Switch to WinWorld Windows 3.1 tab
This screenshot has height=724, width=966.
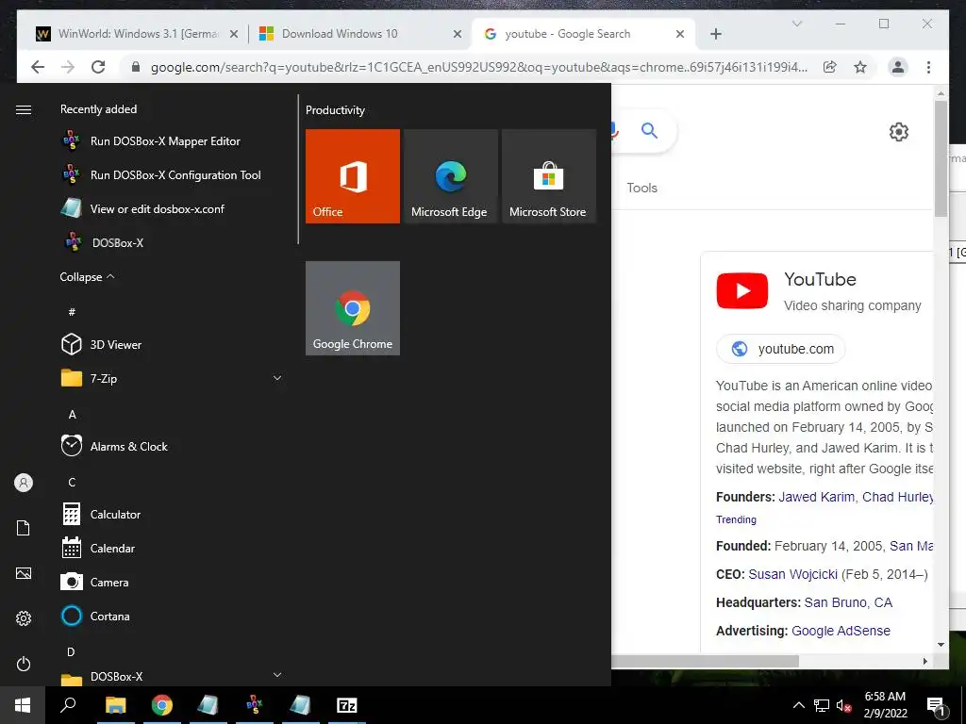pyautogui.click(x=137, y=34)
